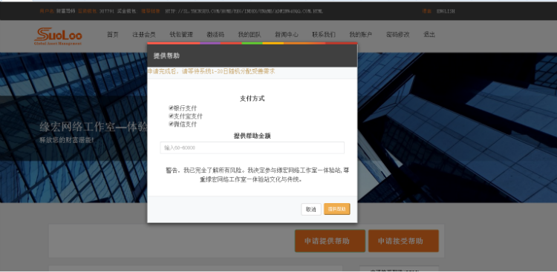
Task: Click the orange notice about 1-30日 allocation
Action: tap(212, 71)
